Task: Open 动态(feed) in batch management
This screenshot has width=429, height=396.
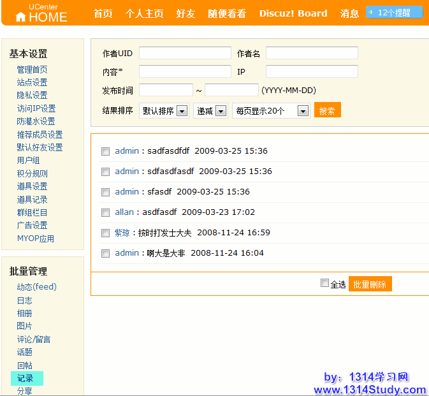Action: click(36, 287)
